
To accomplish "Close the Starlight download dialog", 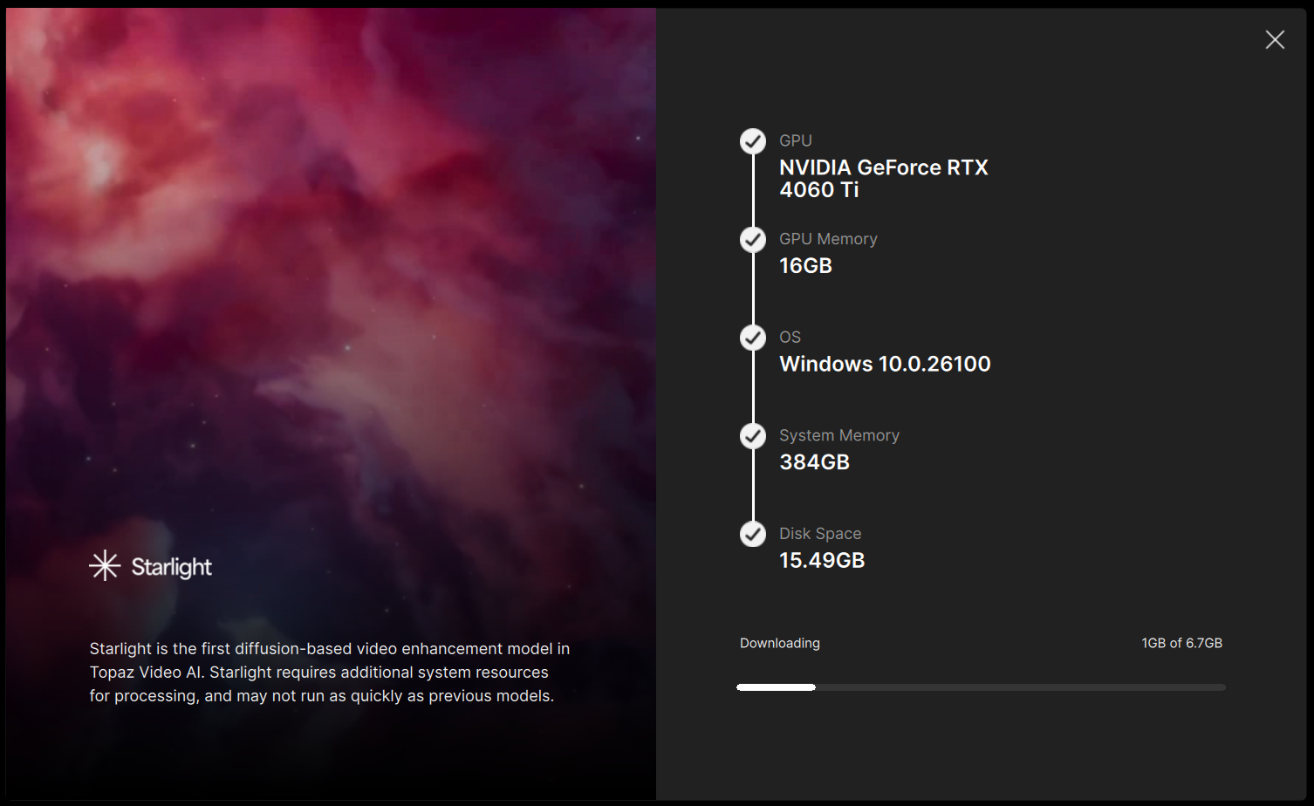I will [x=1275, y=39].
